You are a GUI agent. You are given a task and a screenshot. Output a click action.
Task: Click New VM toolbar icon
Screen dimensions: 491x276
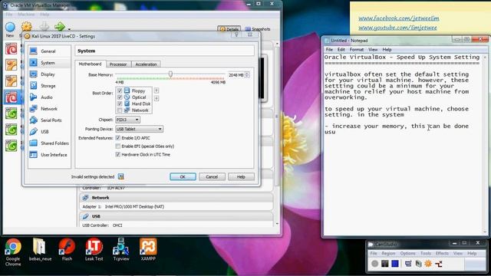point(10,29)
